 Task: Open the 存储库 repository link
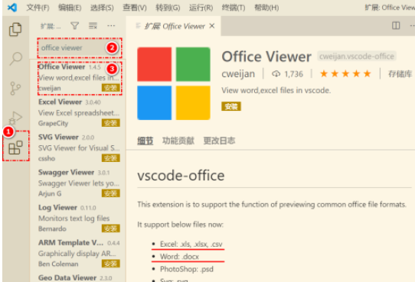[400, 74]
